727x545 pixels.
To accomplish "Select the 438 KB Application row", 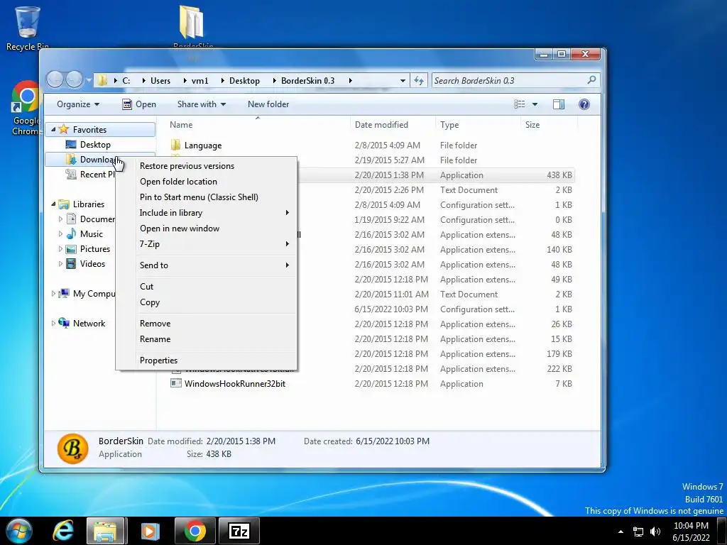I will click(436, 175).
